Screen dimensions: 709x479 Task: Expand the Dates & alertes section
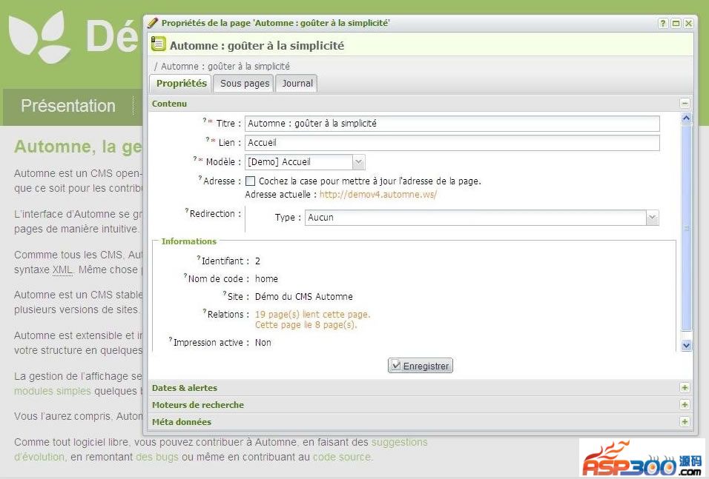[x=685, y=388]
